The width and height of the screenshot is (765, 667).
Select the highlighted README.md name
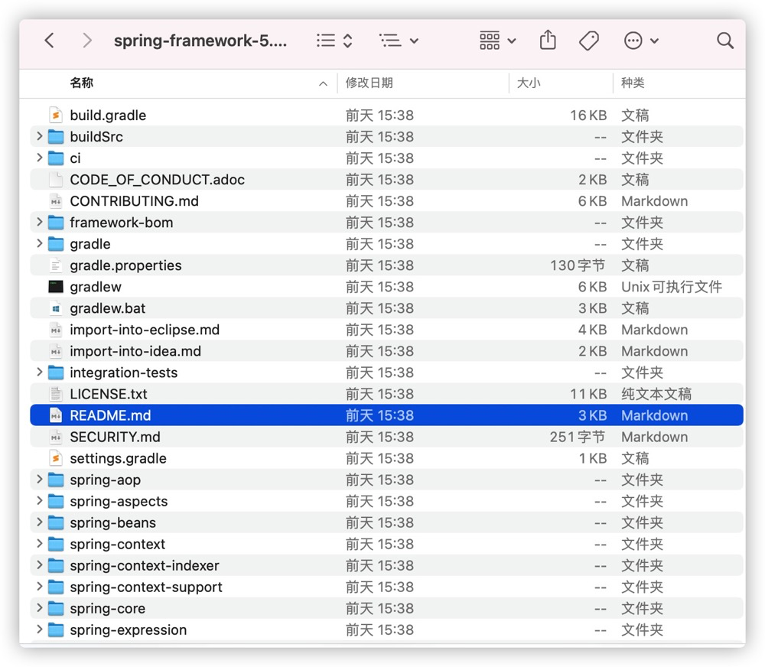click(x=110, y=415)
